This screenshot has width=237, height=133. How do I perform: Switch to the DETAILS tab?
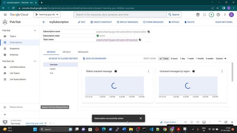click(x=67, y=52)
